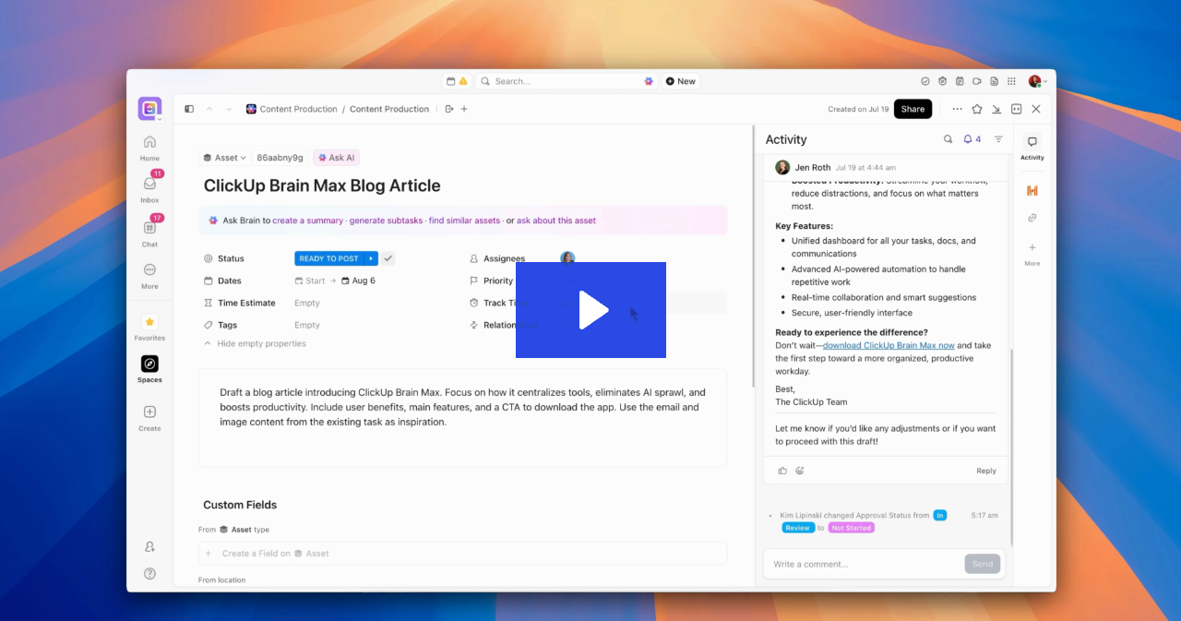The height and width of the screenshot is (621, 1181).
Task: Toggle the task layout view icon
Action: (x=1016, y=109)
